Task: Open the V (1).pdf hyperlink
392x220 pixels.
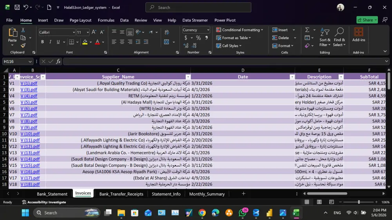Action: click(29, 83)
